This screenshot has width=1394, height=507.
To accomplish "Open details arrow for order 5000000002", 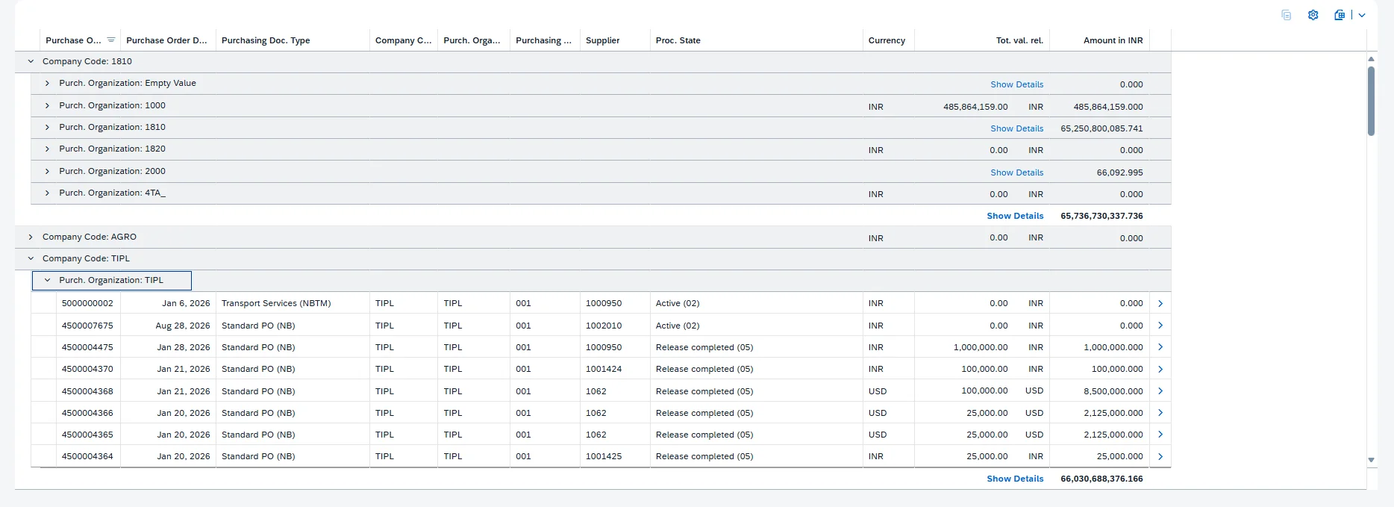I will (1160, 303).
